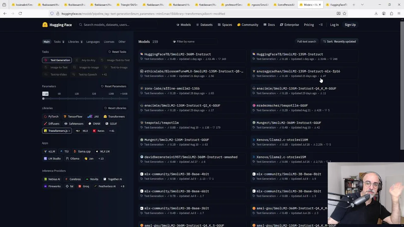Click the Transformers library emoji icon
The image size is (404, 227).
click(x=105, y=117)
